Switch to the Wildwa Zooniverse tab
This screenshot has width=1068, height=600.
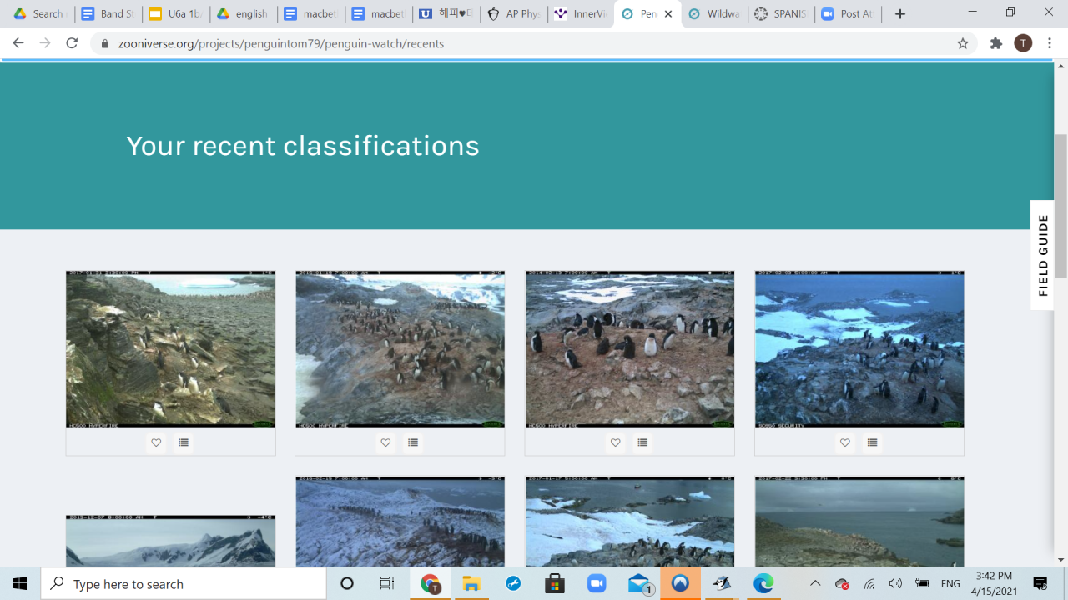pyautogui.click(x=714, y=14)
